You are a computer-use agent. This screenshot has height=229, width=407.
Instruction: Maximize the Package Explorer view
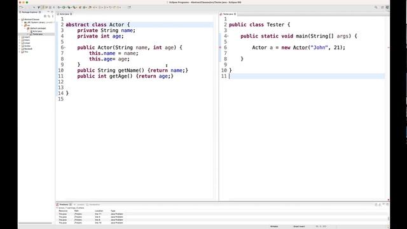click(52, 11)
